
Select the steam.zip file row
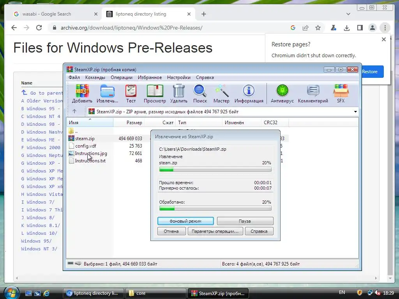pyautogui.click(x=109, y=139)
